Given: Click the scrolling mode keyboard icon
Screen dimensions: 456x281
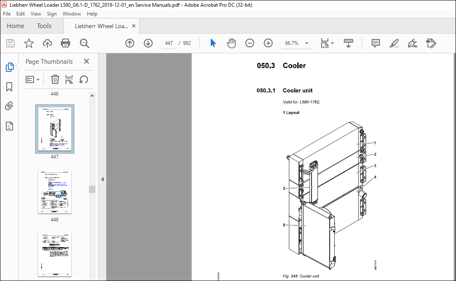Looking at the screenshot, I should point(349,43).
